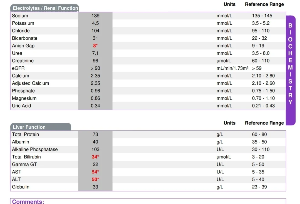This screenshot has width=300, height=204.
Task: Select the Sodium row label
Action: [x=20, y=16]
